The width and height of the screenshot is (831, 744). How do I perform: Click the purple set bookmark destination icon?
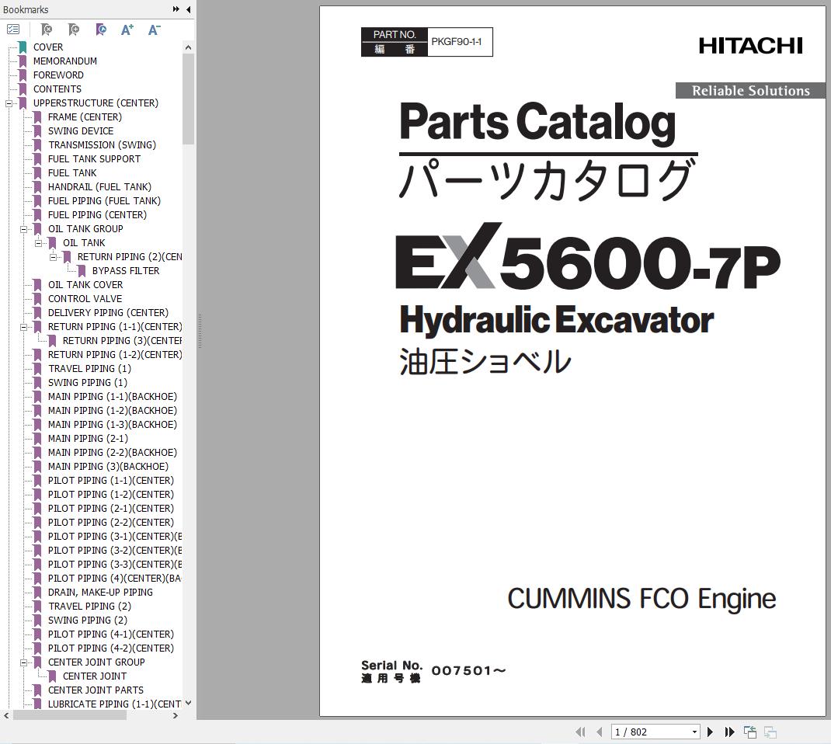tap(101, 30)
